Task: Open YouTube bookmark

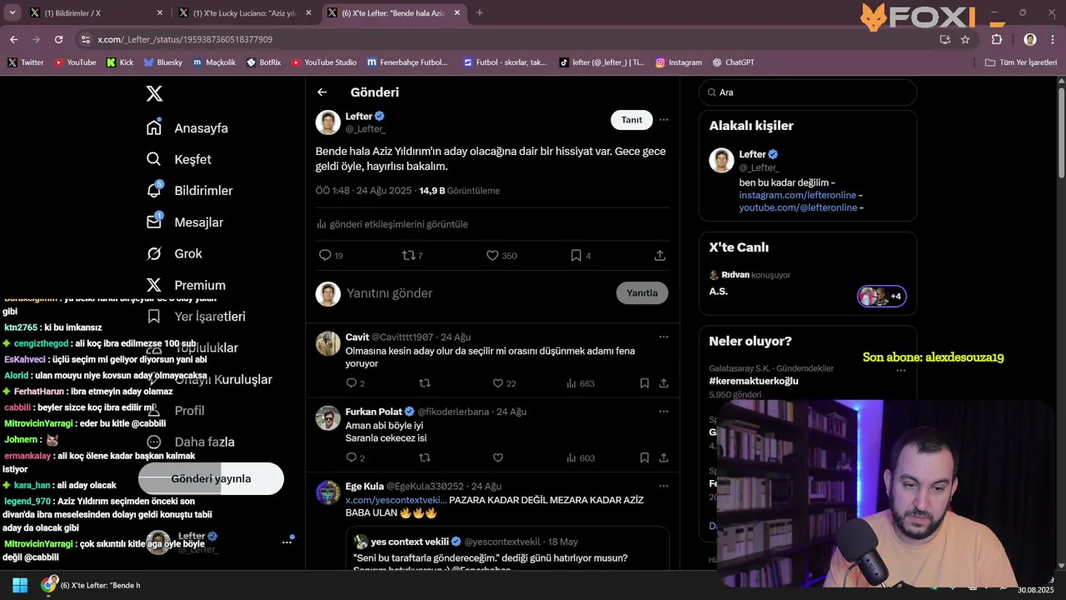Action: 74,62
